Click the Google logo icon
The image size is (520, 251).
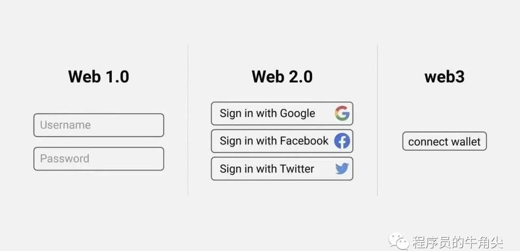click(342, 114)
